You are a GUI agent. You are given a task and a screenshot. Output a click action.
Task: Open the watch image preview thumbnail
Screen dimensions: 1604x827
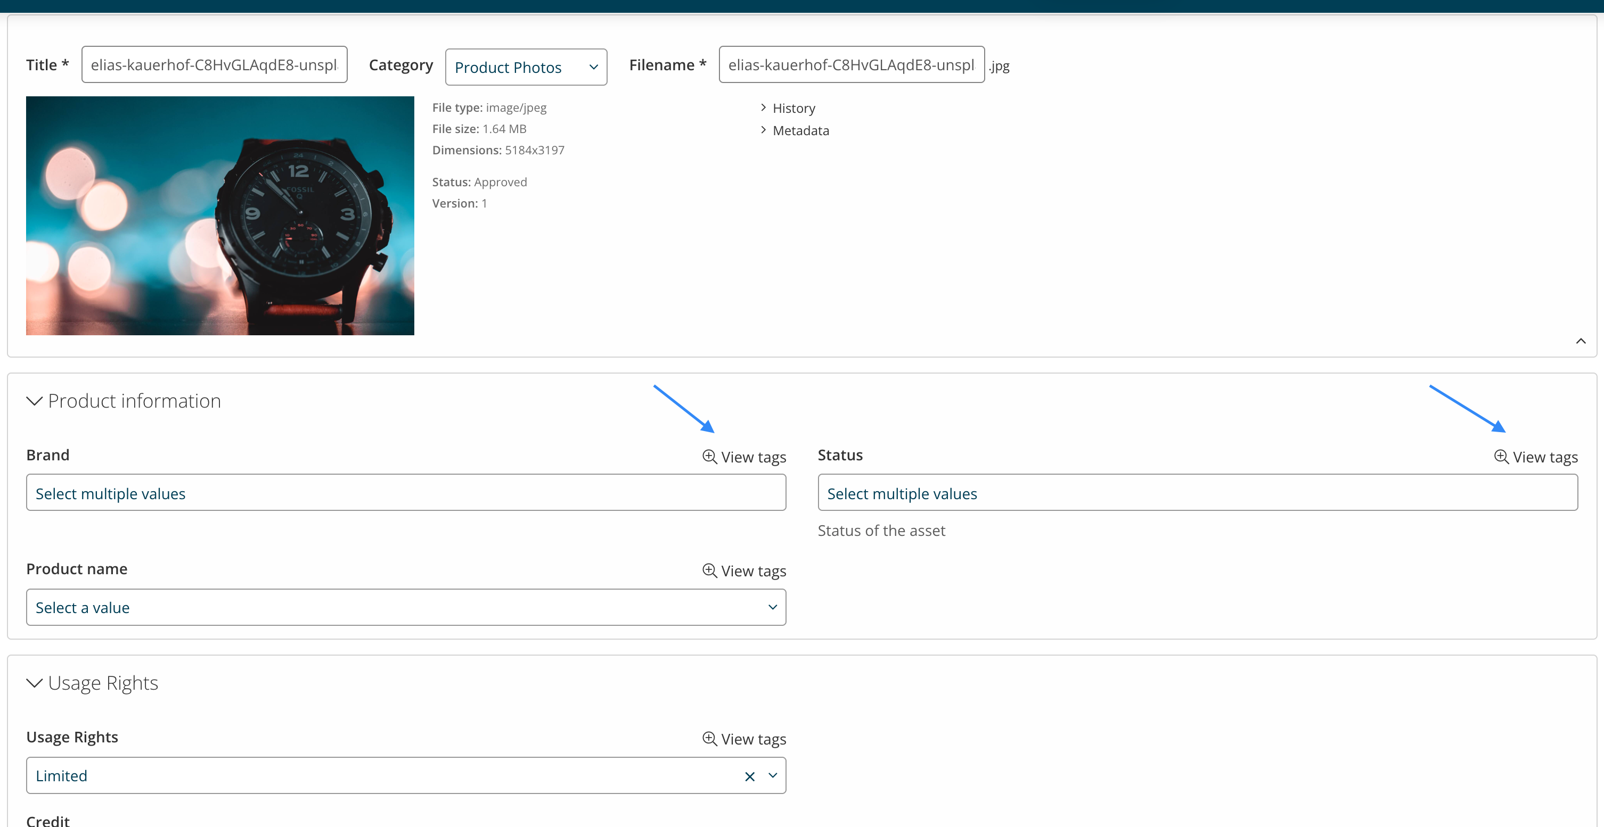click(x=220, y=216)
